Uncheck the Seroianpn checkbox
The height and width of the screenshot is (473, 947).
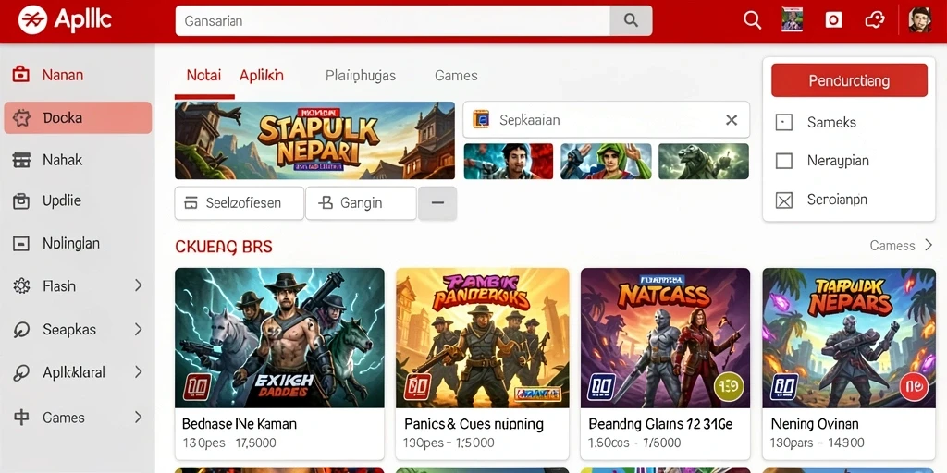click(x=784, y=200)
